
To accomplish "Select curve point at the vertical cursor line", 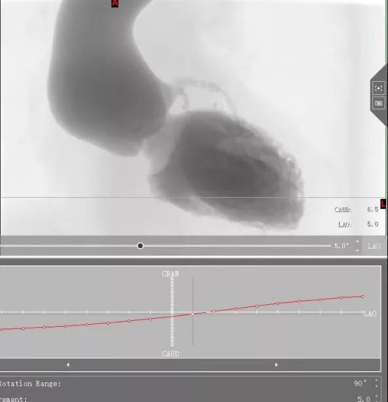I will tap(193, 314).
